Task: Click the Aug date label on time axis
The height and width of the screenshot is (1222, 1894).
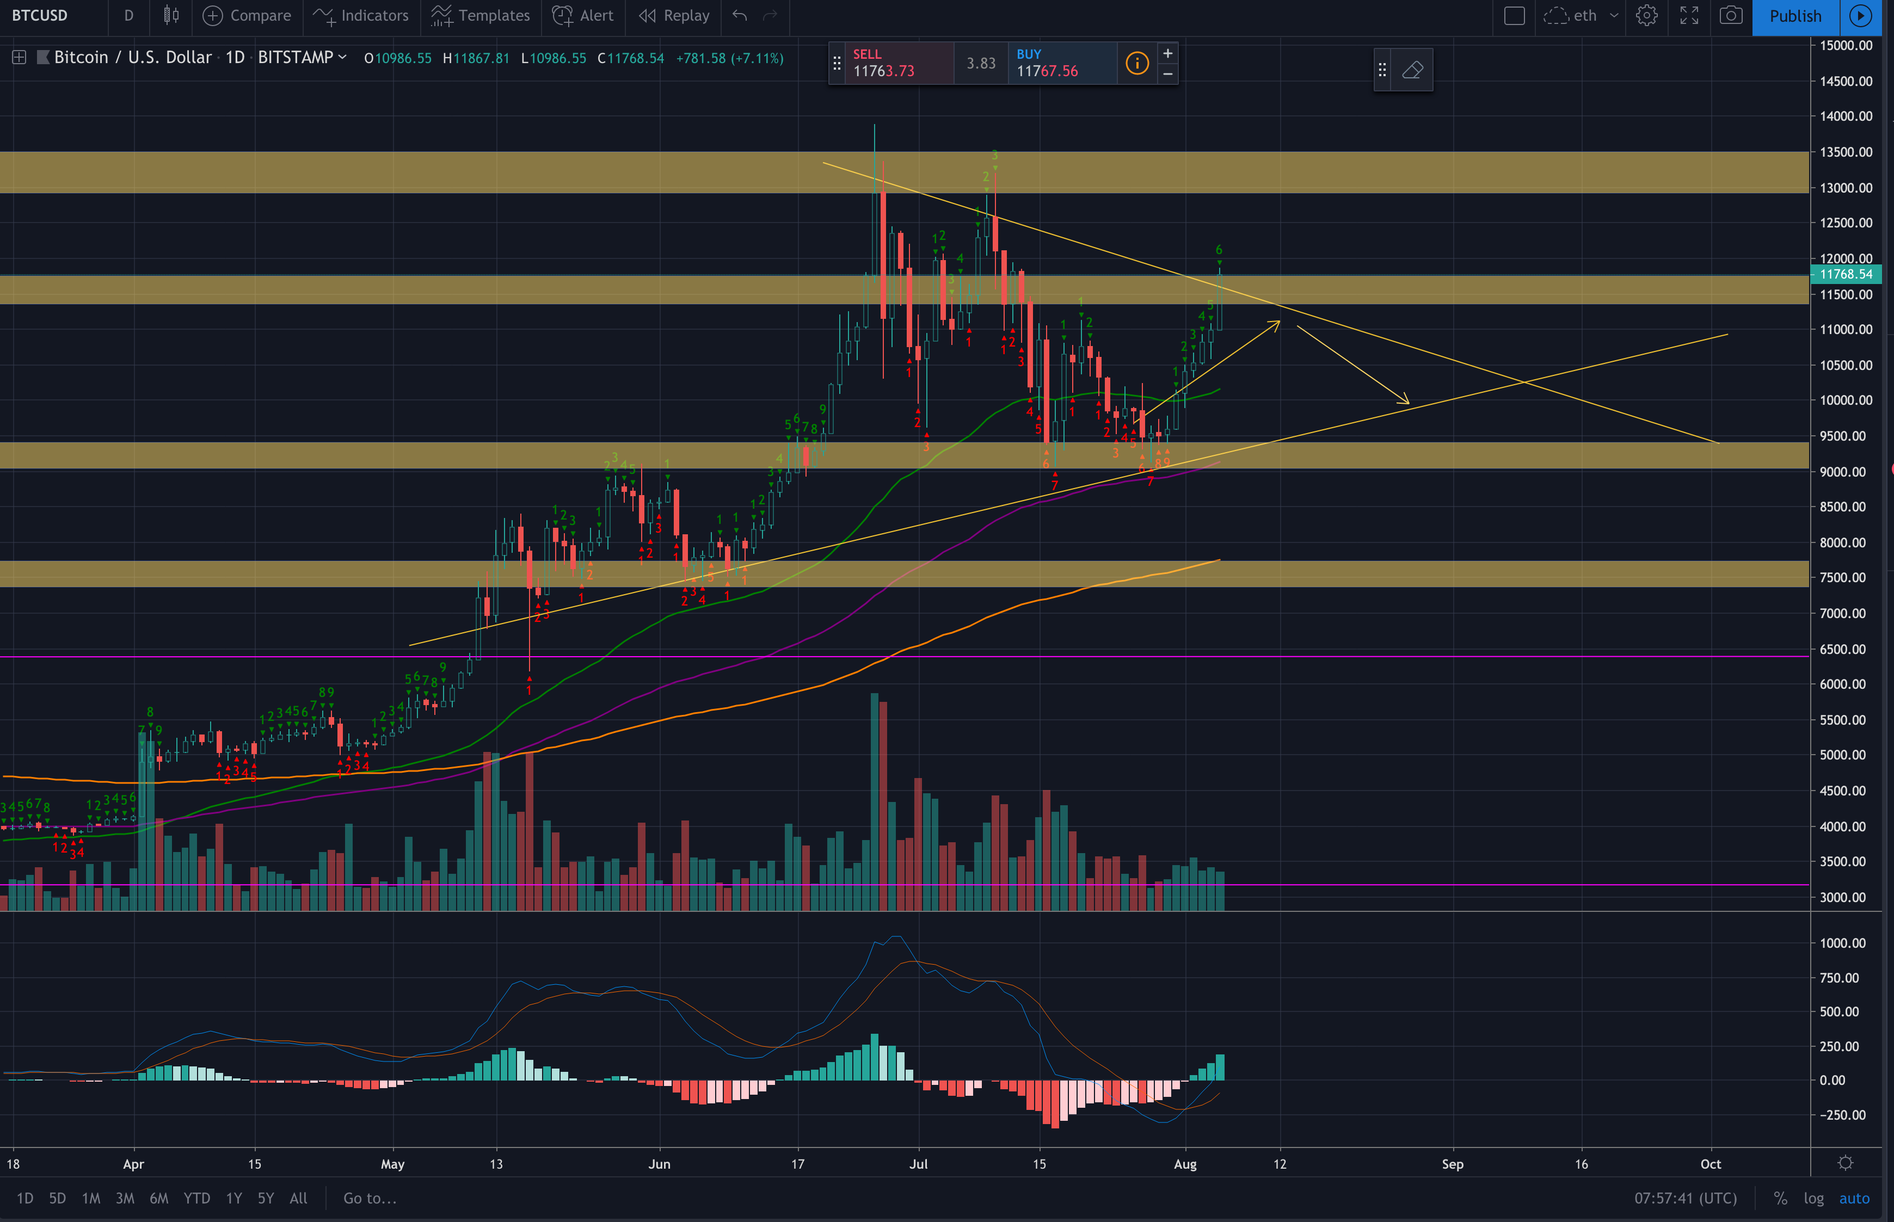Action: click(1185, 1164)
